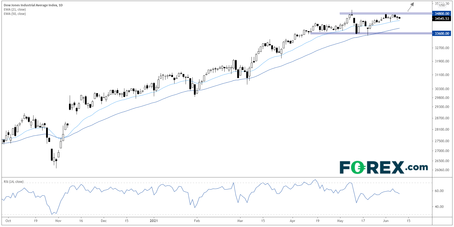
Task: Click the RSI (14, close) indicator label
Action: (13, 182)
